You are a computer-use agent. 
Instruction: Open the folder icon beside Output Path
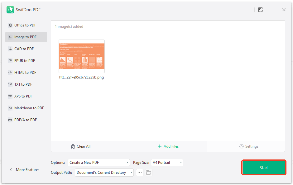tap(149, 172)
